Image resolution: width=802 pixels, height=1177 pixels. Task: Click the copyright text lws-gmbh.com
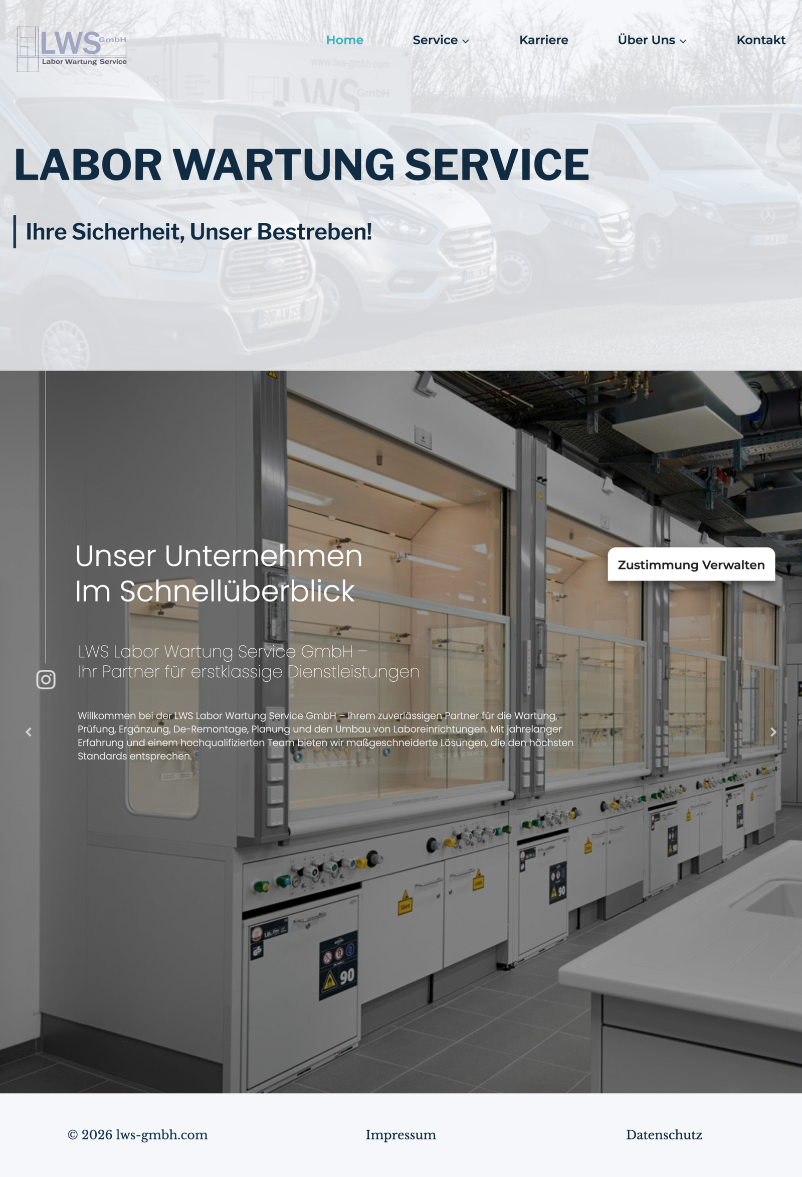tap(137, 1135)
